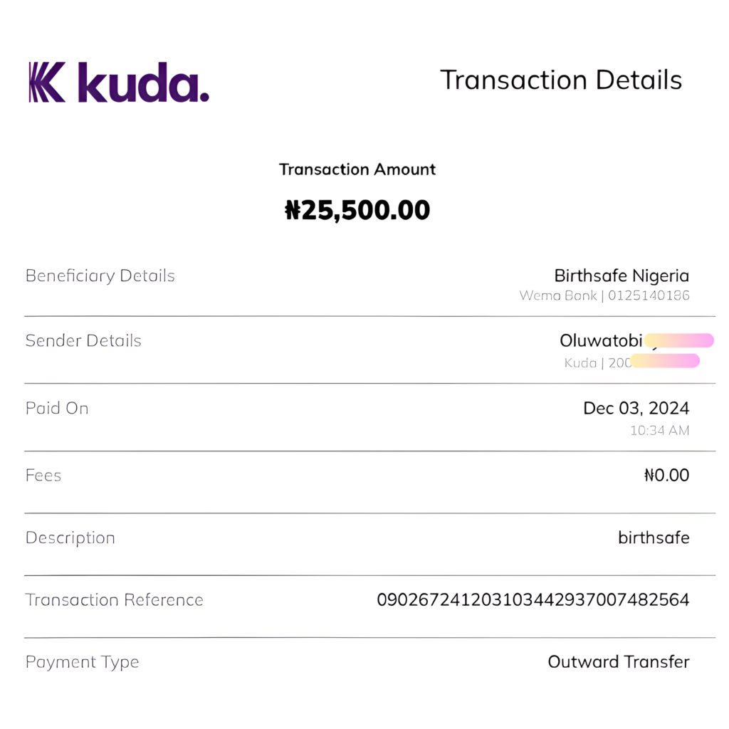Click the Payment Type label
The width and height of the screenshot is (729, 729).
83,662
